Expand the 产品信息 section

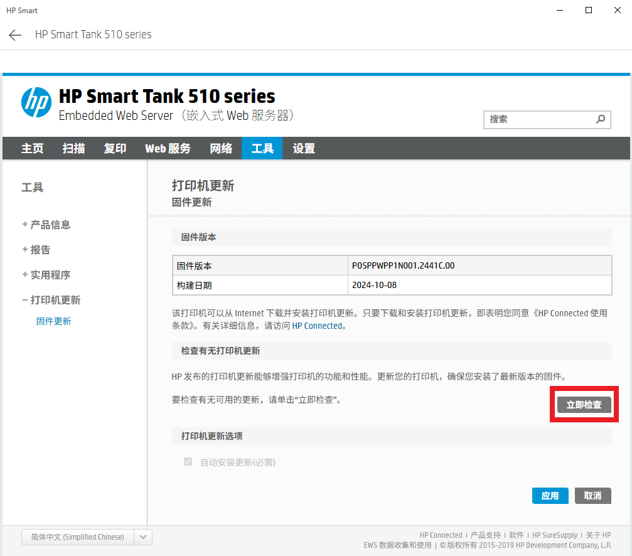[x=46, y=225]
